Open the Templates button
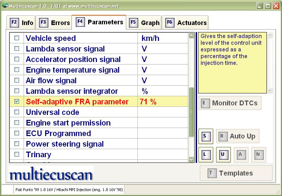This screenshot has height=196, width=282. (x=236, y=173)
